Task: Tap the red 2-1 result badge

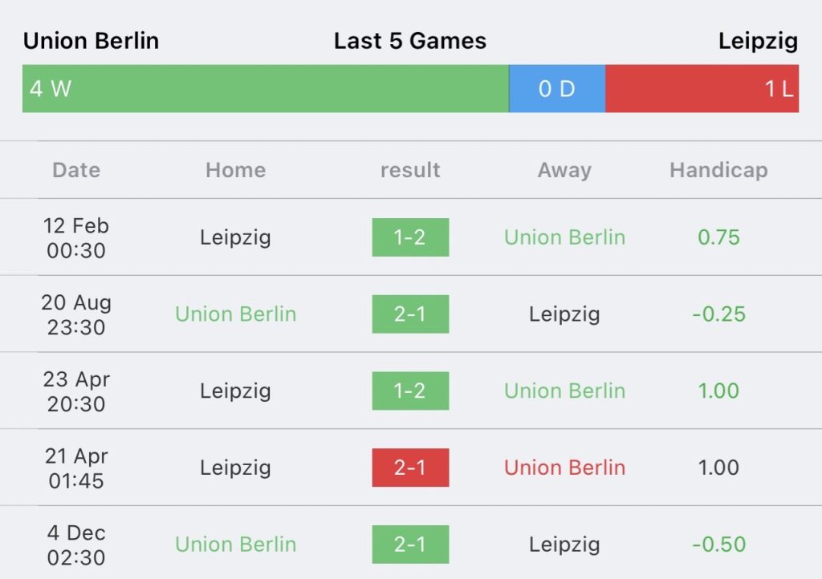Action: coord(410,468)
